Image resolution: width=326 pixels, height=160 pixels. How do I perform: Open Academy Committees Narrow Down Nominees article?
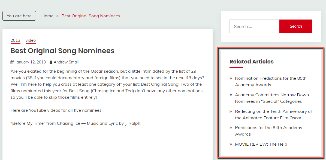tap(272, 98)
